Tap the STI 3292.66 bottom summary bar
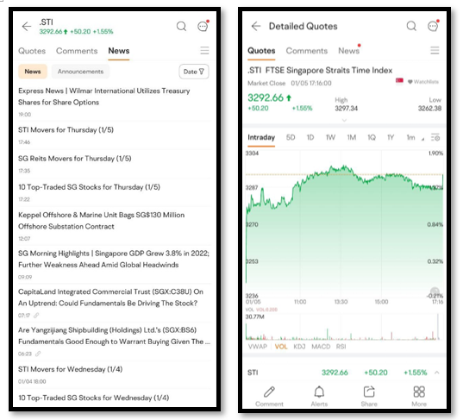 [x=344, y=373]
